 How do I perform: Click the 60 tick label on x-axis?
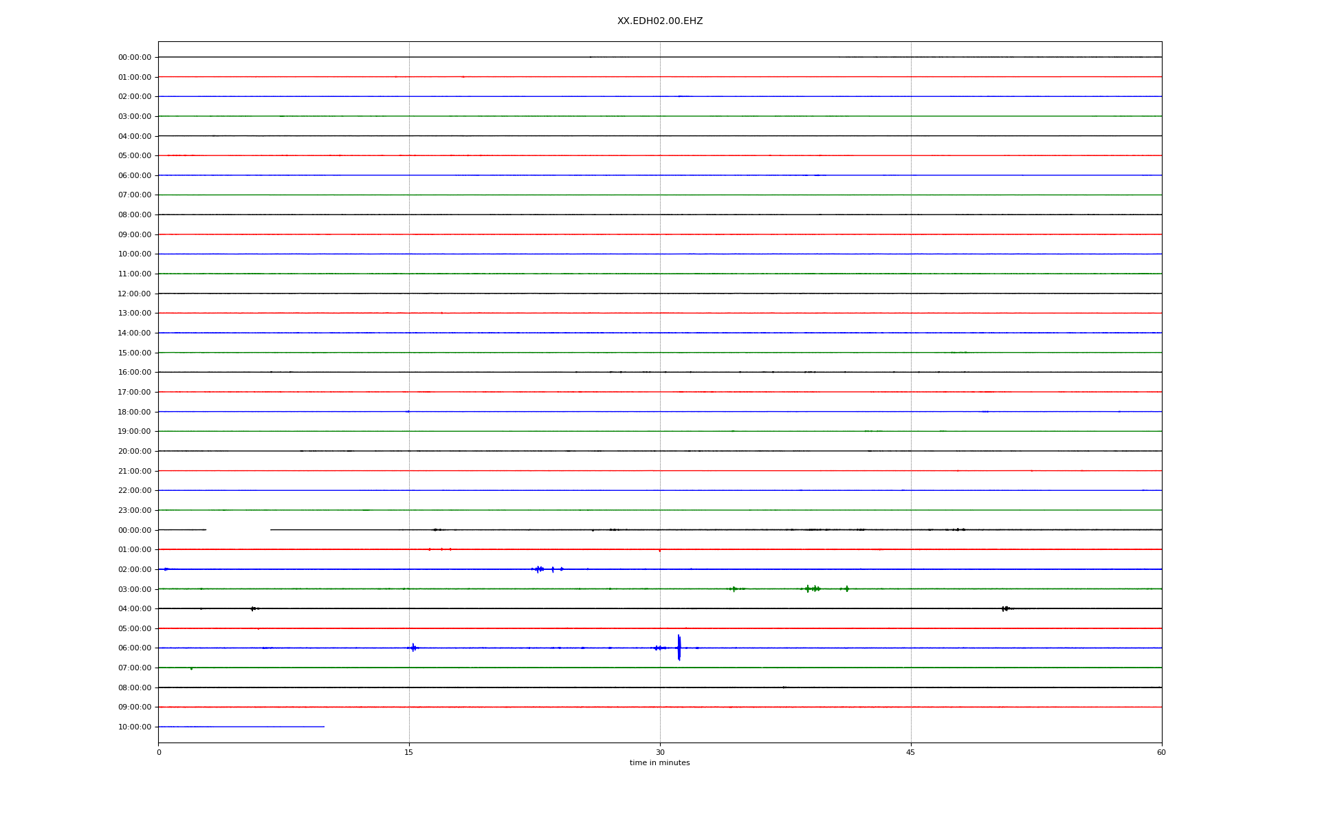click(1161, 752)
